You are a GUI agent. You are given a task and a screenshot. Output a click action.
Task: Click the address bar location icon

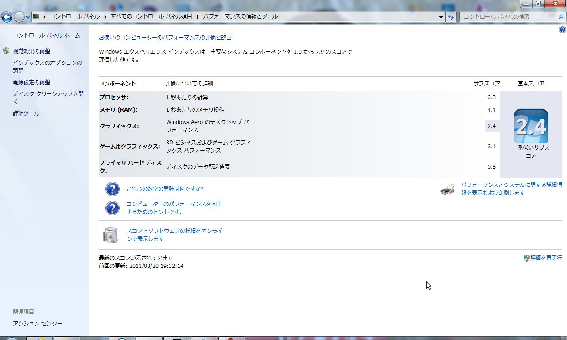[x=36, y=16]
